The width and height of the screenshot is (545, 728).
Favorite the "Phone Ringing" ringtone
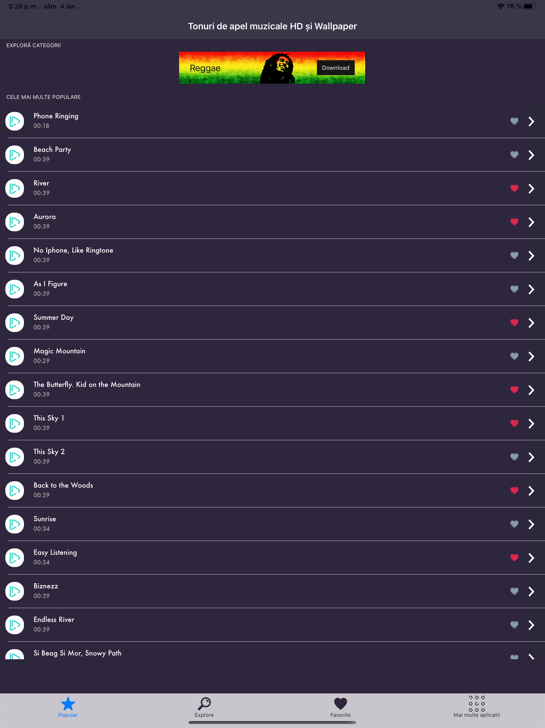point(514,121)
